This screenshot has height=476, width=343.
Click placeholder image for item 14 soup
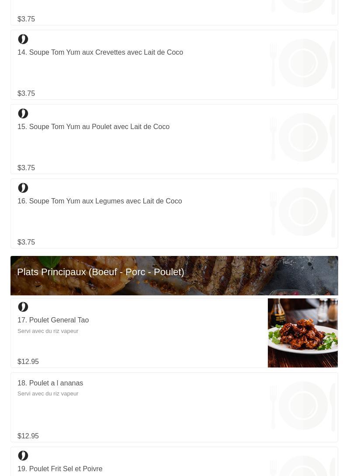point(302,63)
